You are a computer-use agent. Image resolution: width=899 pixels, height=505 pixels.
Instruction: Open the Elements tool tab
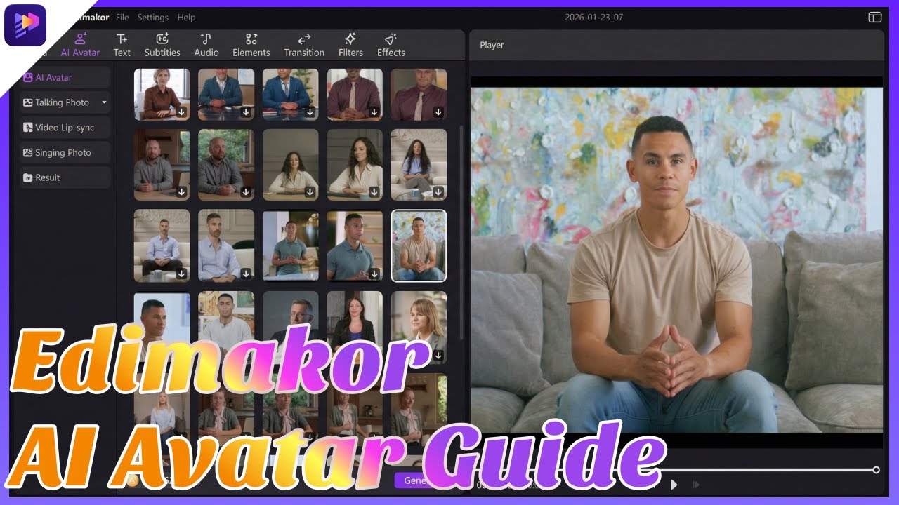click(251, 45)
